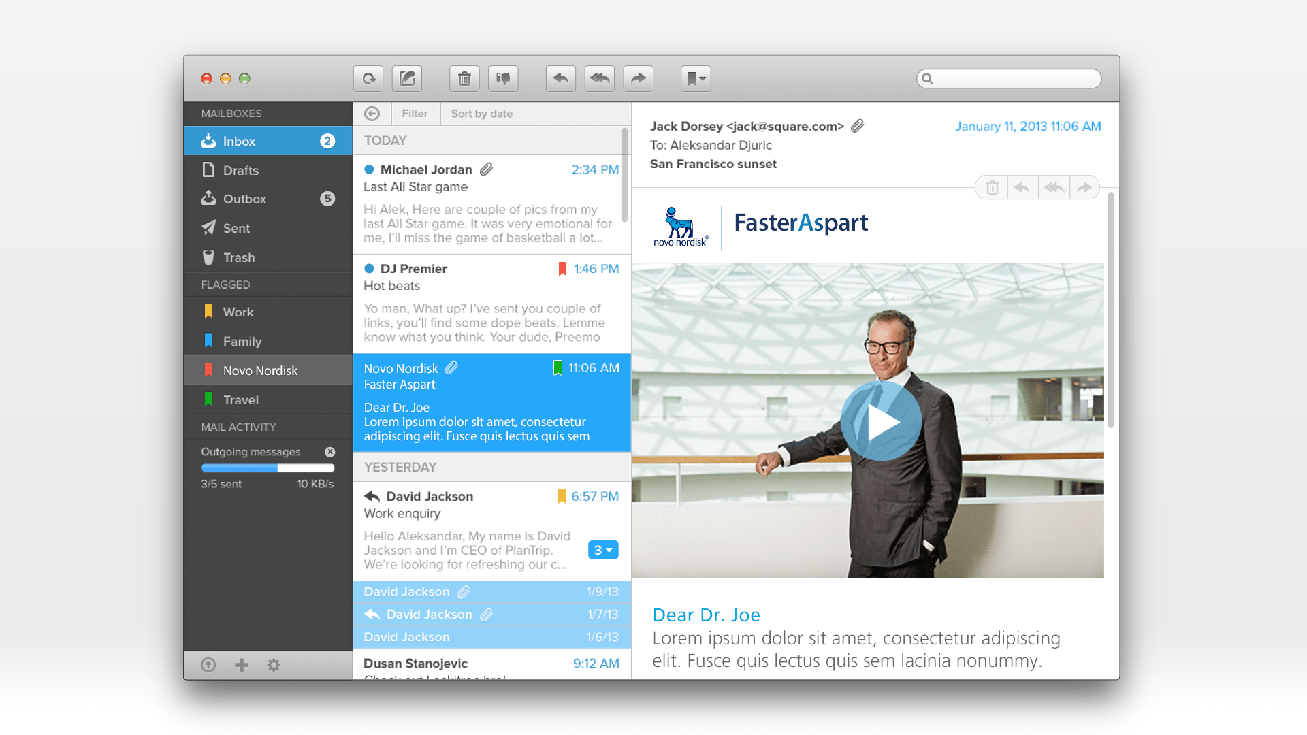Open the Sent mailbox
The width and height of the screenshot is (1307, 735).
[x=268, y=228]
